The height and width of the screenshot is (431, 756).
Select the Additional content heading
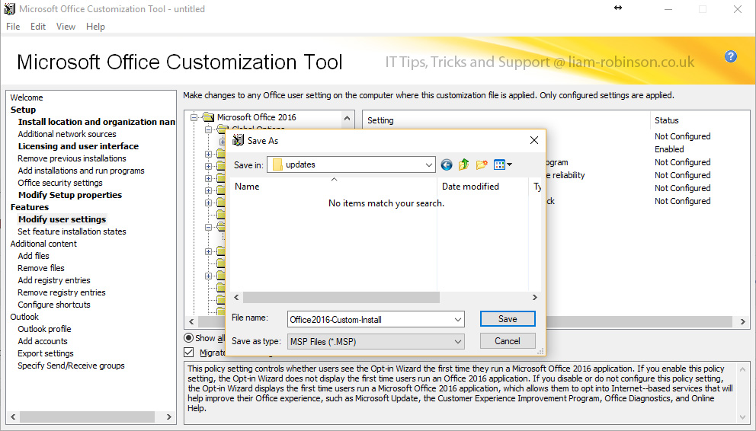[x=43, y=244]
